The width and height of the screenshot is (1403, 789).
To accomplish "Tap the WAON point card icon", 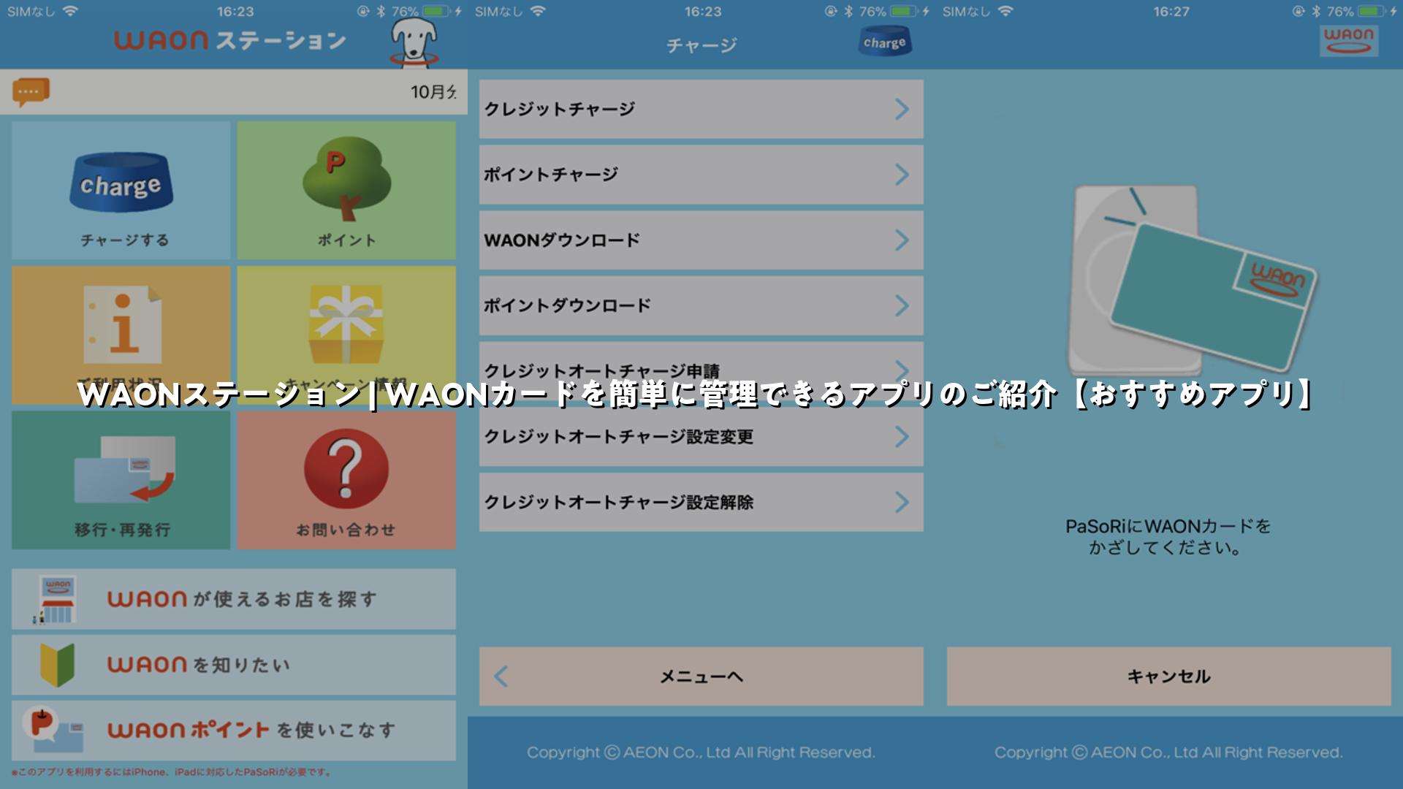I will pos(53,731).
